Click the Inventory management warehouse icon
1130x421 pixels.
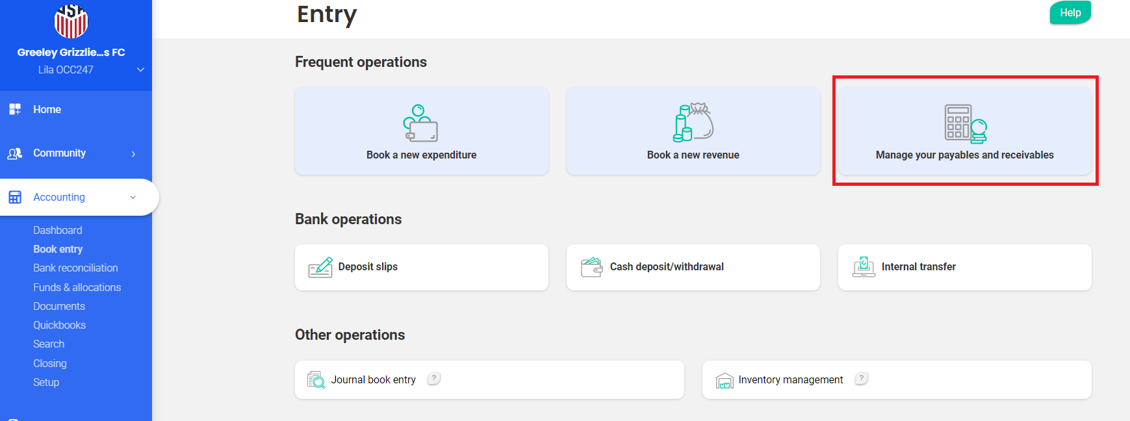pyautogui.click(x=724, y=380)
